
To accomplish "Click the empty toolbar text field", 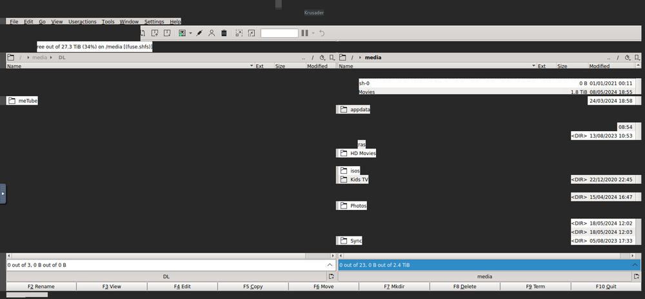I will point(279,33).
